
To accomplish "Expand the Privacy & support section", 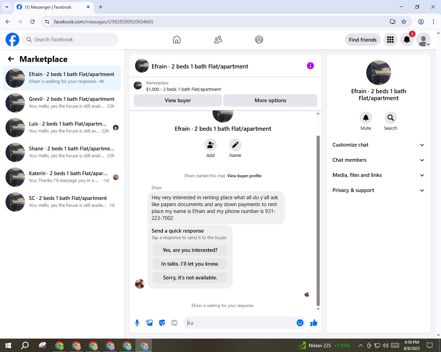I will click(x=379, y=190).
